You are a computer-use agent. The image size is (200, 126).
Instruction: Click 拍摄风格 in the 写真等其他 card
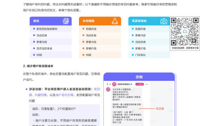(x=140, y=29)
